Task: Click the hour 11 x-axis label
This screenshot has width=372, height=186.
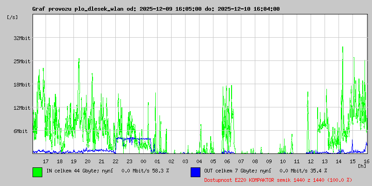Action: tap(297, 161)
